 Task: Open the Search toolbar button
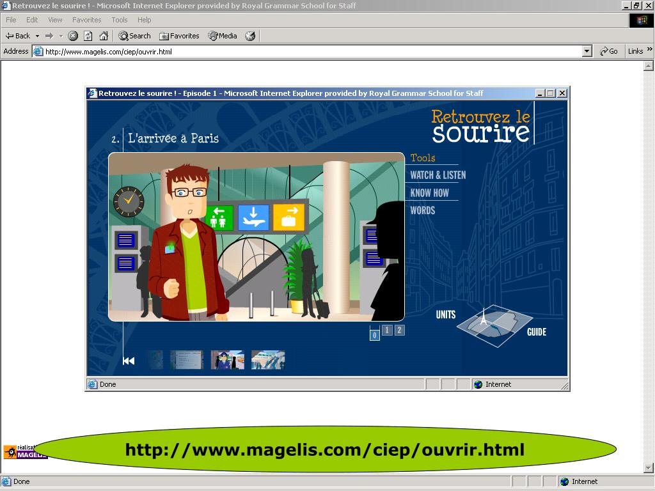point(134,36)
